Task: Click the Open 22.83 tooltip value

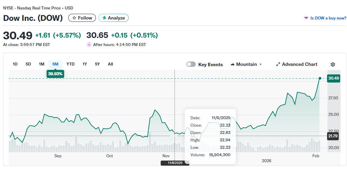Action: pyautogui.click(x=225, y=133)
